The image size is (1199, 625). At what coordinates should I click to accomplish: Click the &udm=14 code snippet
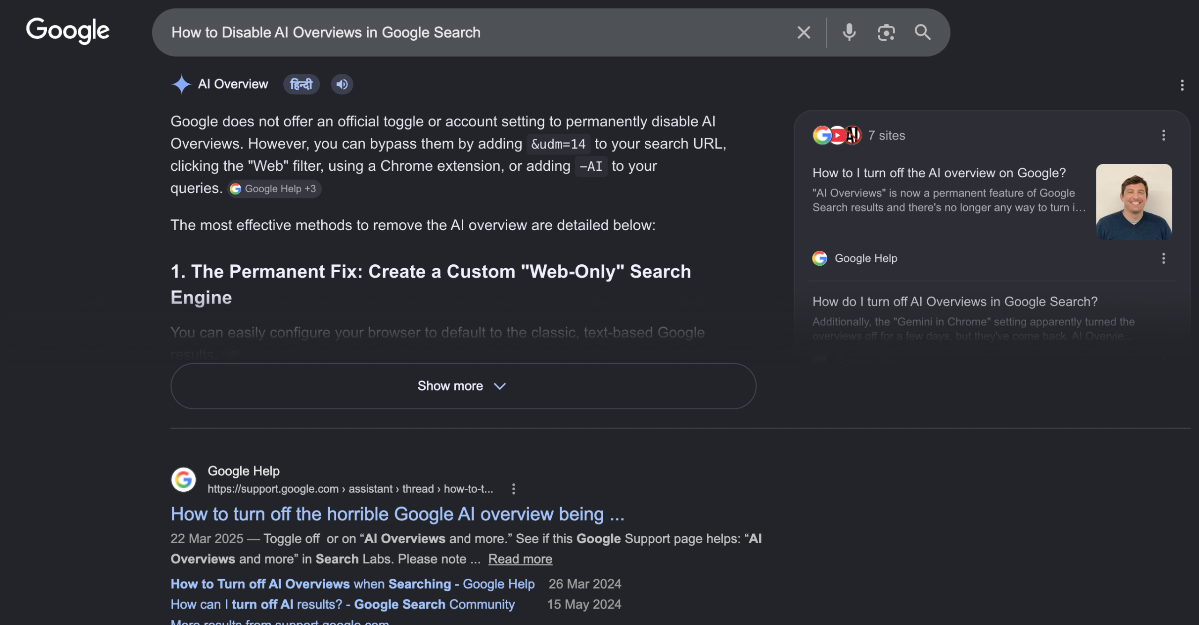point(558,144)
